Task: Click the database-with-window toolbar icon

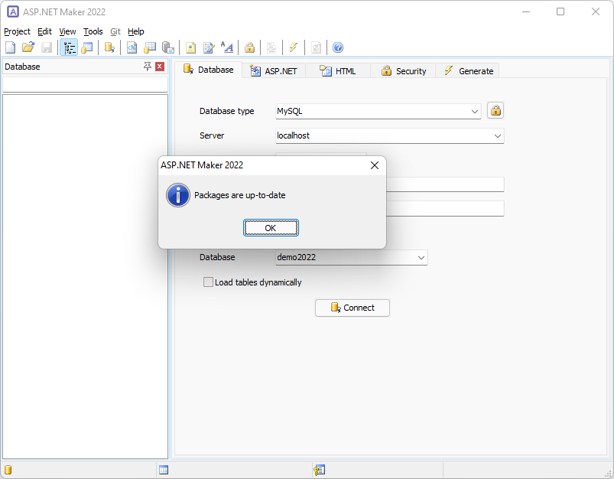Action: (x=87, y=47)
